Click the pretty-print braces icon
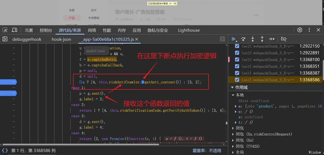324x155 pixels. (x=5, y=150)
